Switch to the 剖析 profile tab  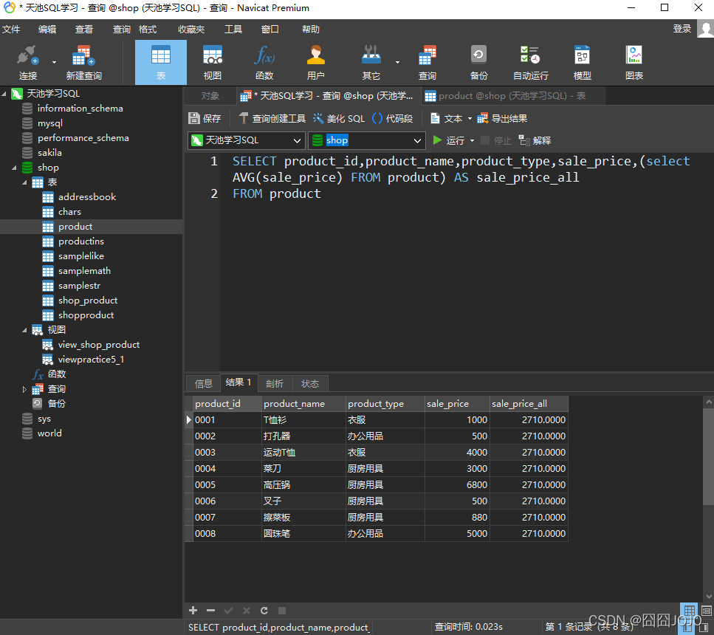pyautogui.click(x=275, y=383)
